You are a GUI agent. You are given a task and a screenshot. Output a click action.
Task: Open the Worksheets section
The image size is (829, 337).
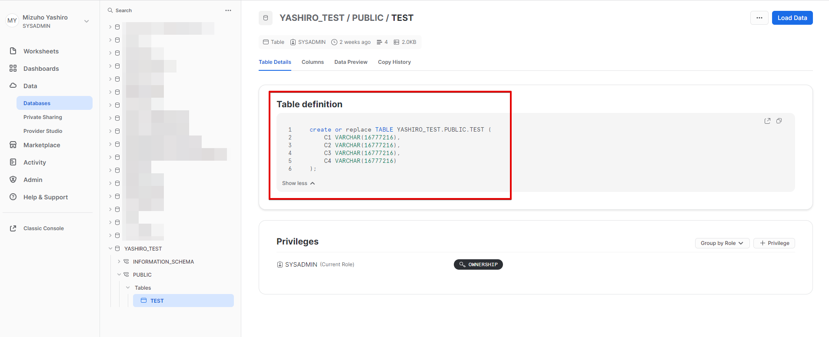tap(41, 51)
